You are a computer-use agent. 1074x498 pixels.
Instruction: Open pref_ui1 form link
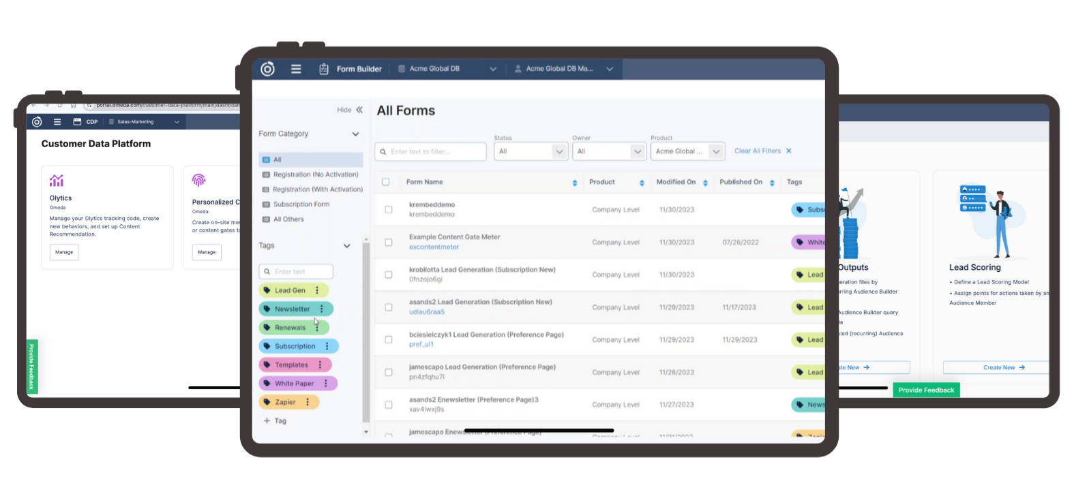[x=421, y=345]
